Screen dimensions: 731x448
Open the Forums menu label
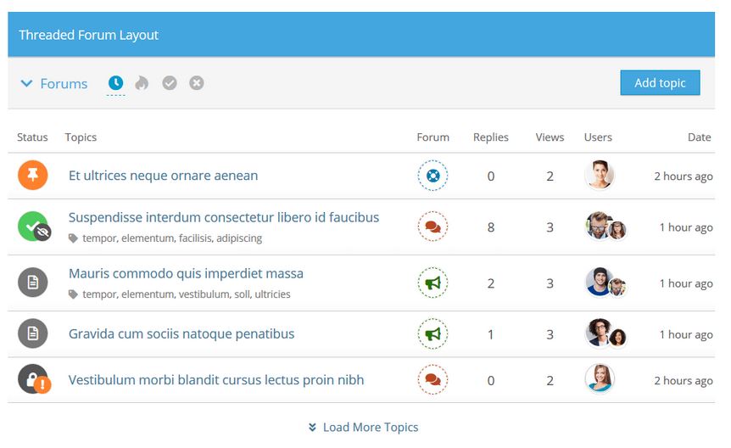[64, 83]
